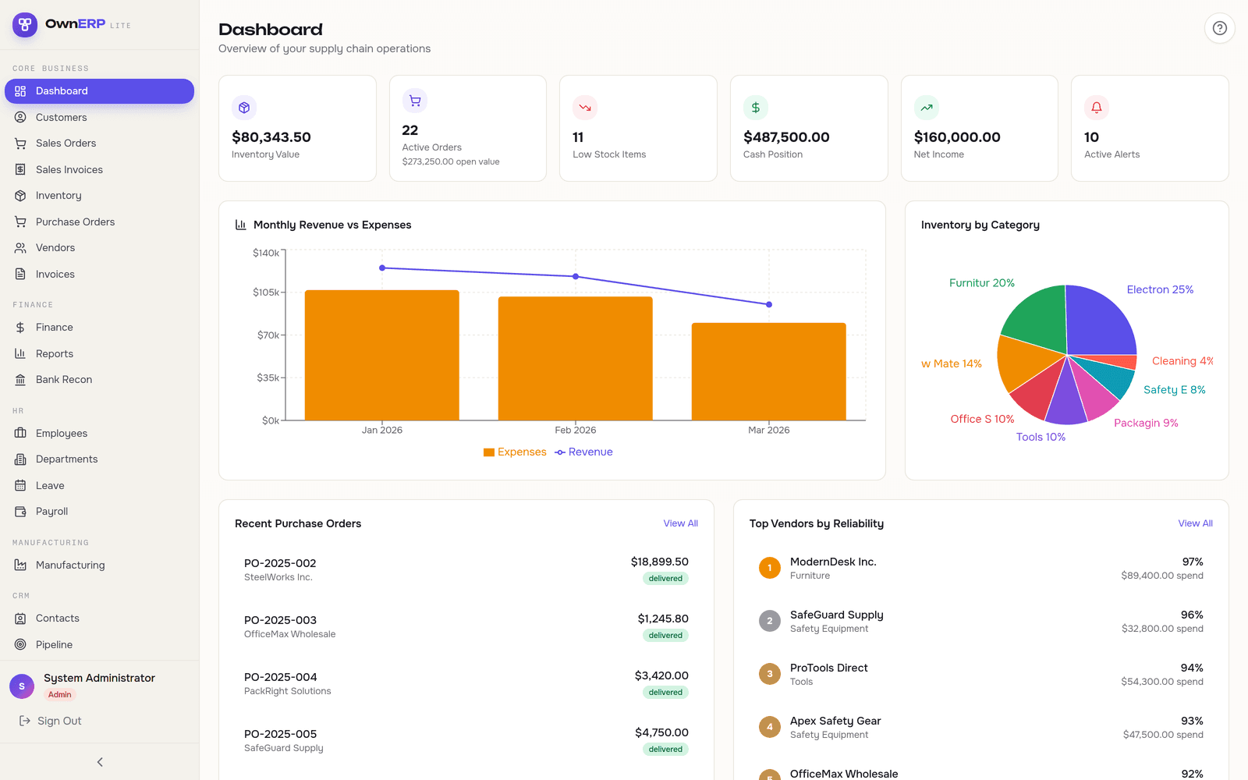Image resolution: width=1248 pixels, height=780 pixels.
Task: Open the Reports section
Action: point(99,353)
